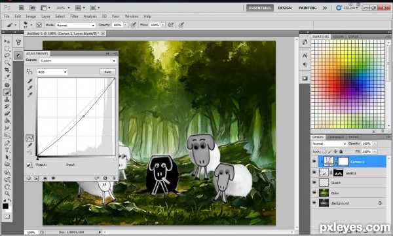Screen dimensions: 393x236
Task: Select the Pen tool
Action: click(7, 143)
